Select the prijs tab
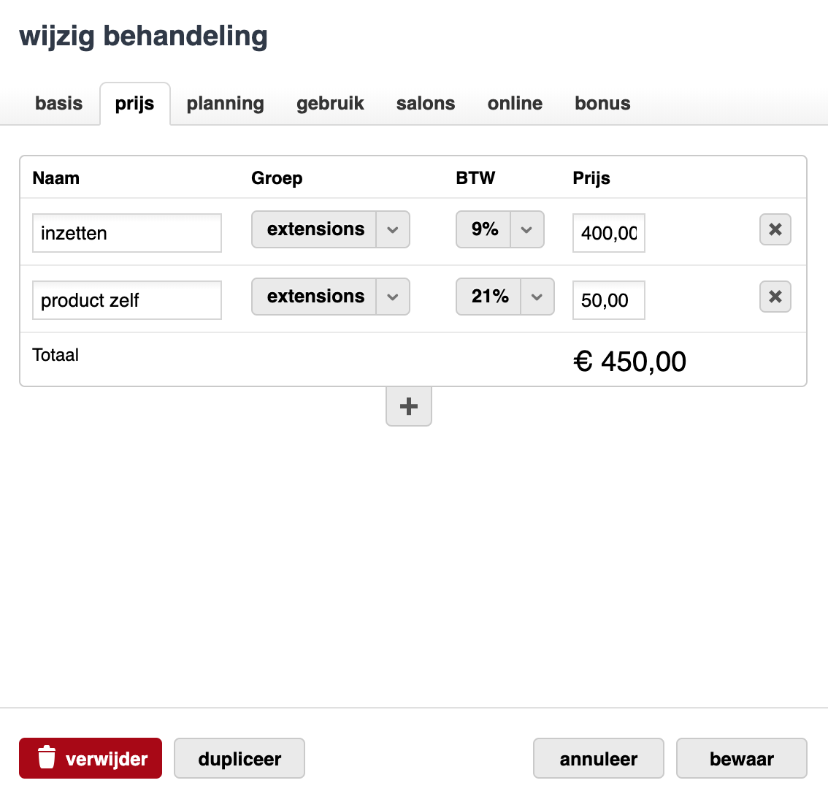Image resolution: width=828 pixels, height=802 pixels. (134, 104)
